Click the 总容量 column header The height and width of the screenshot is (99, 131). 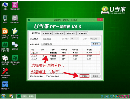coord(89,50)
